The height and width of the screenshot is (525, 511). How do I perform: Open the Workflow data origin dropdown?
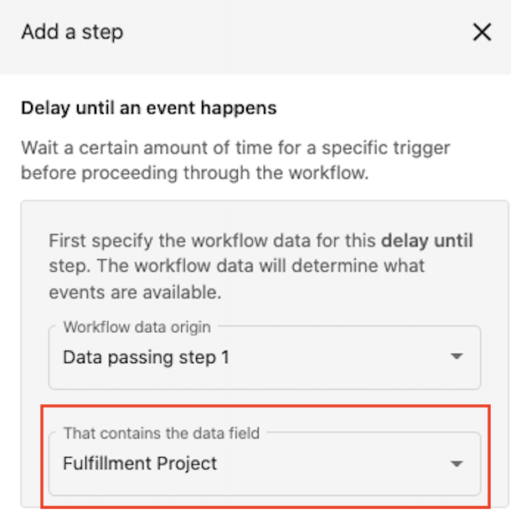tap(265, 357)
